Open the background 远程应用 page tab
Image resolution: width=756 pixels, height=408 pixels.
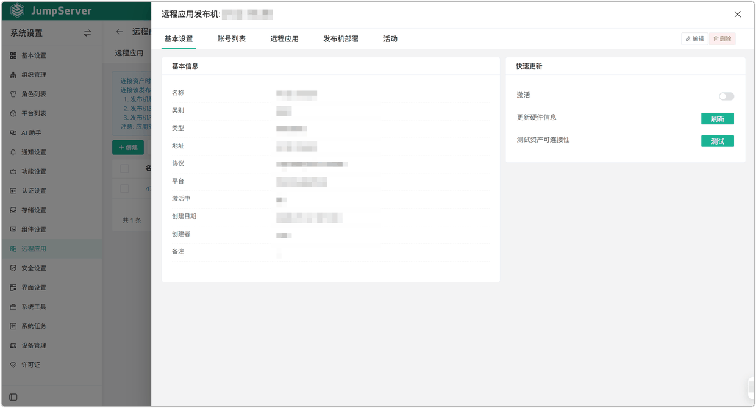tap(129, 53)
